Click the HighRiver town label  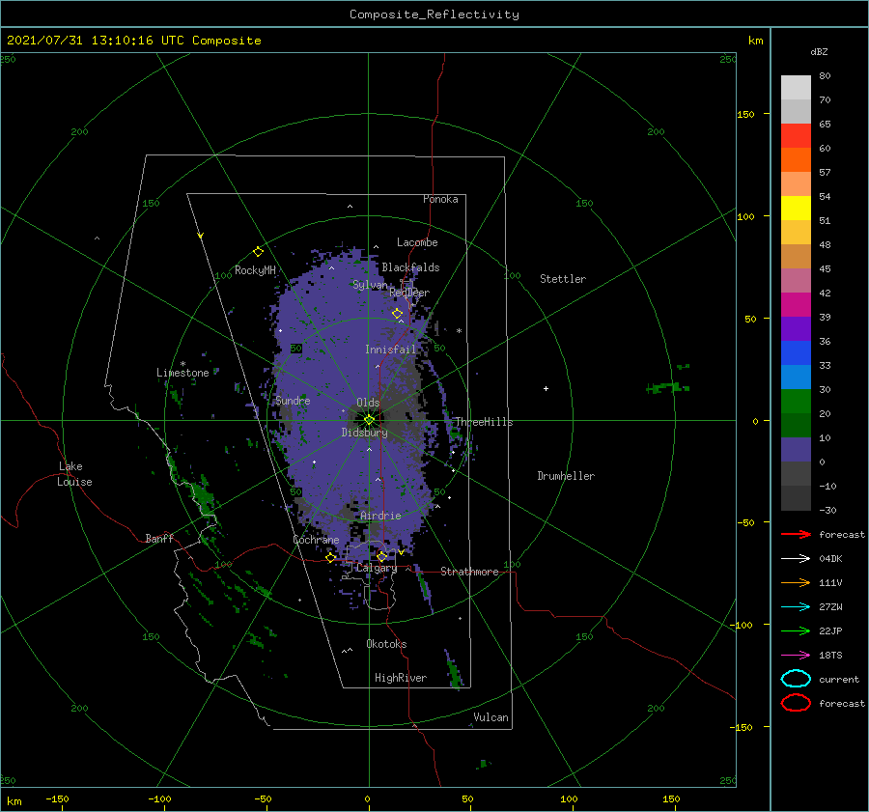[x=401, y=678]
